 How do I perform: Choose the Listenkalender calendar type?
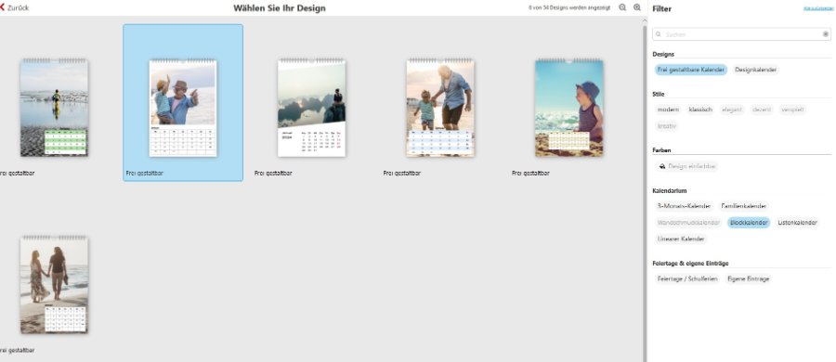797,223
